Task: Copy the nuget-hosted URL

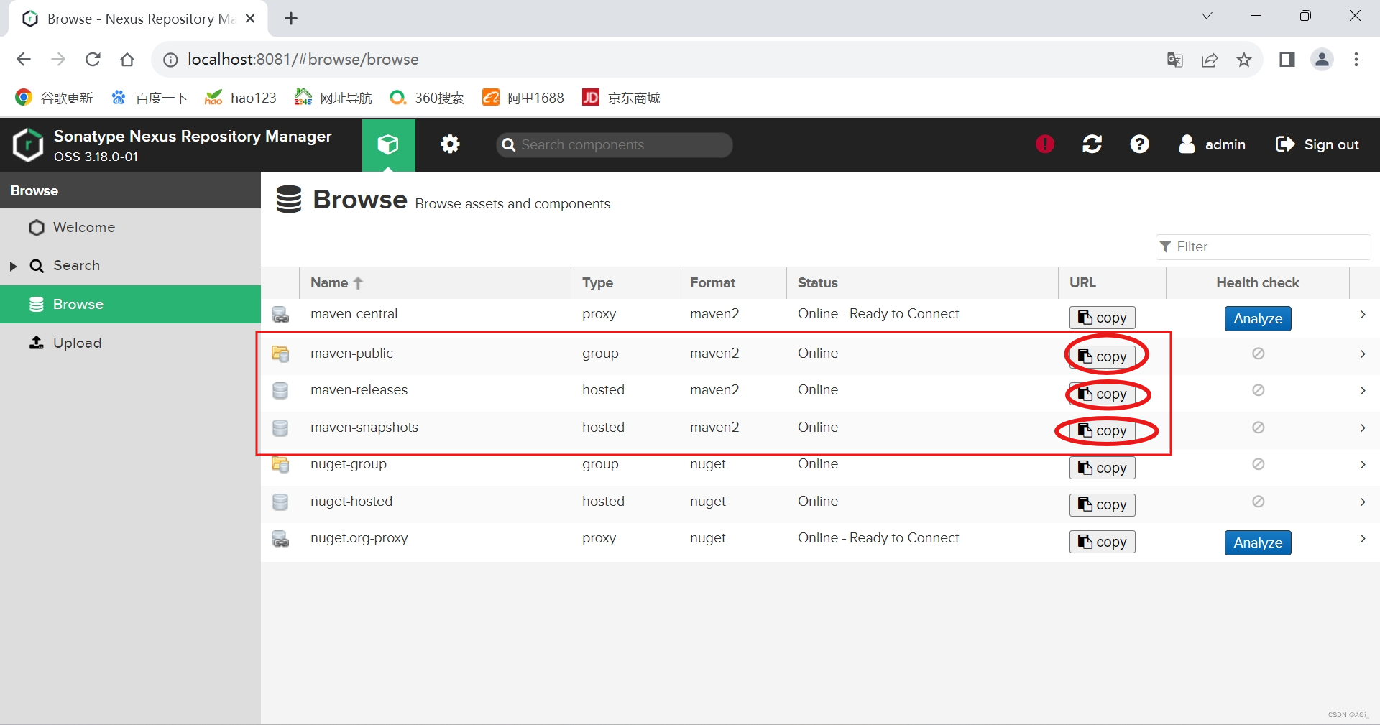Action: 1103,505
